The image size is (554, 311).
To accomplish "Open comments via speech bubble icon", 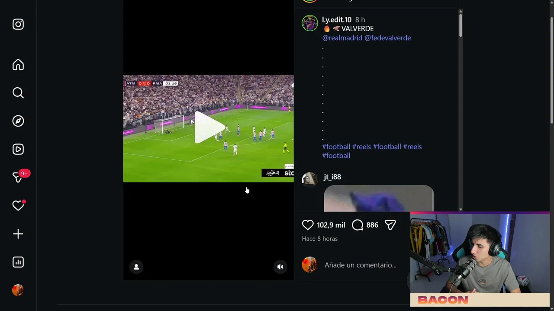I will [x=358, y=225].
